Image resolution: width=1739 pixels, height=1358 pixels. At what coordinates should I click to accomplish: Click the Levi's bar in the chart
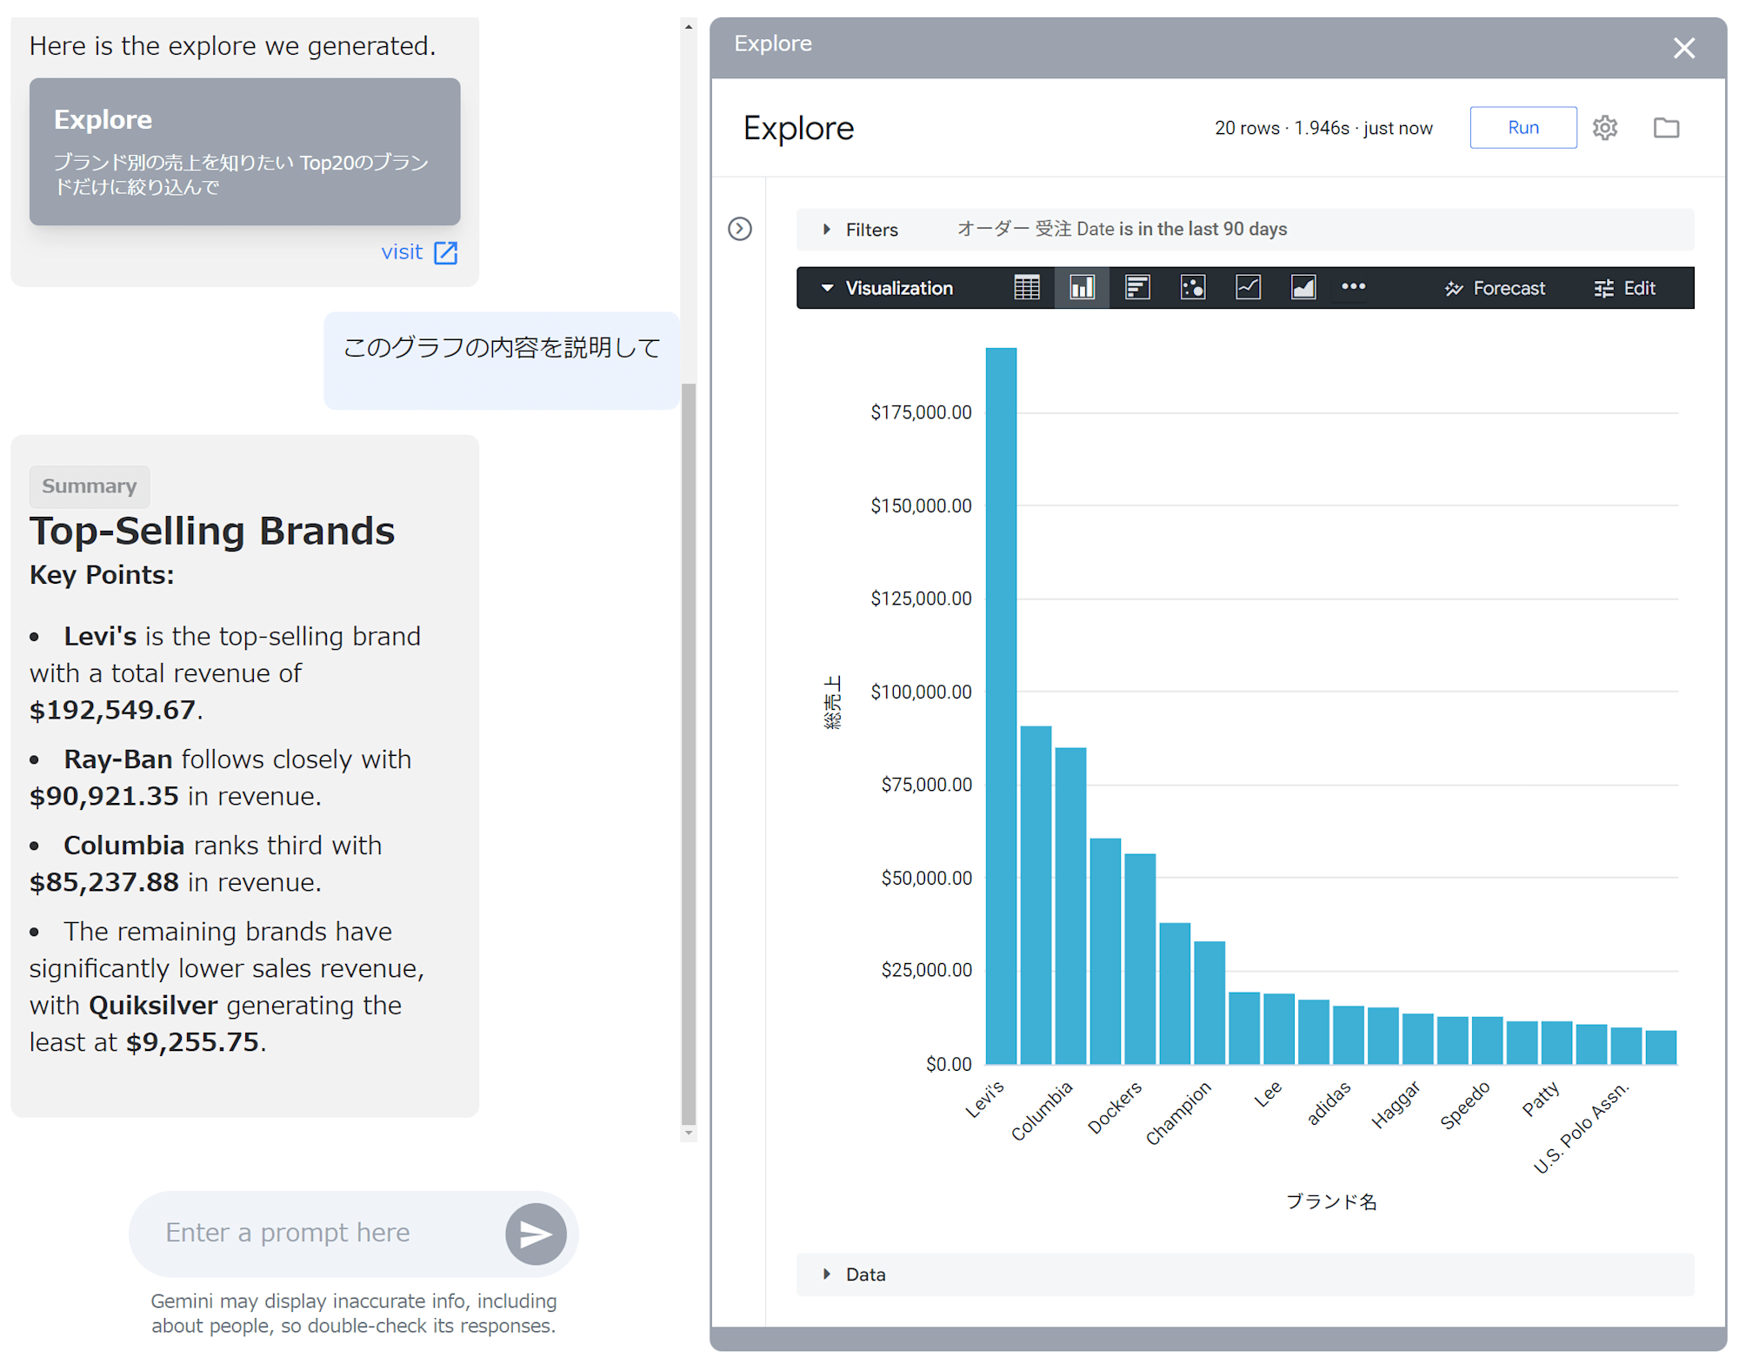coord(1001,706)
